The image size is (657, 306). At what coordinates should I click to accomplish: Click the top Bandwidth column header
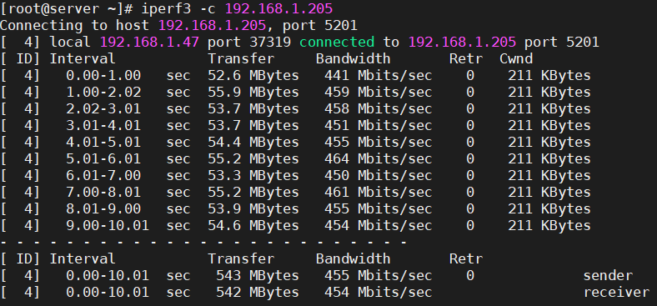click(x=354, y=58)
